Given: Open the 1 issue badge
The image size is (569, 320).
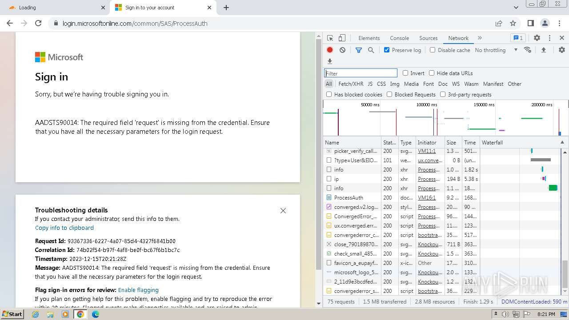Looking at the screenshot, I should (517, 38).
